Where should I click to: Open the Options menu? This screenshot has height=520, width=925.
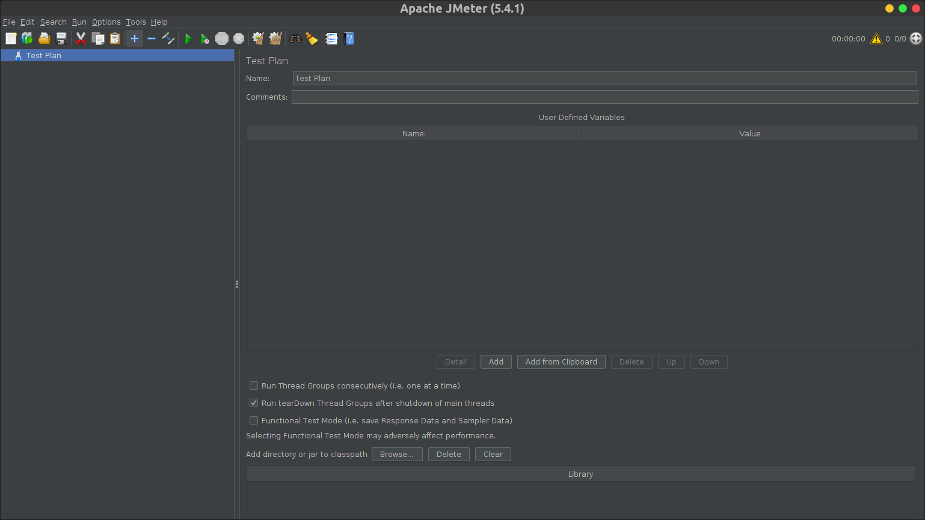pos(106,22)
